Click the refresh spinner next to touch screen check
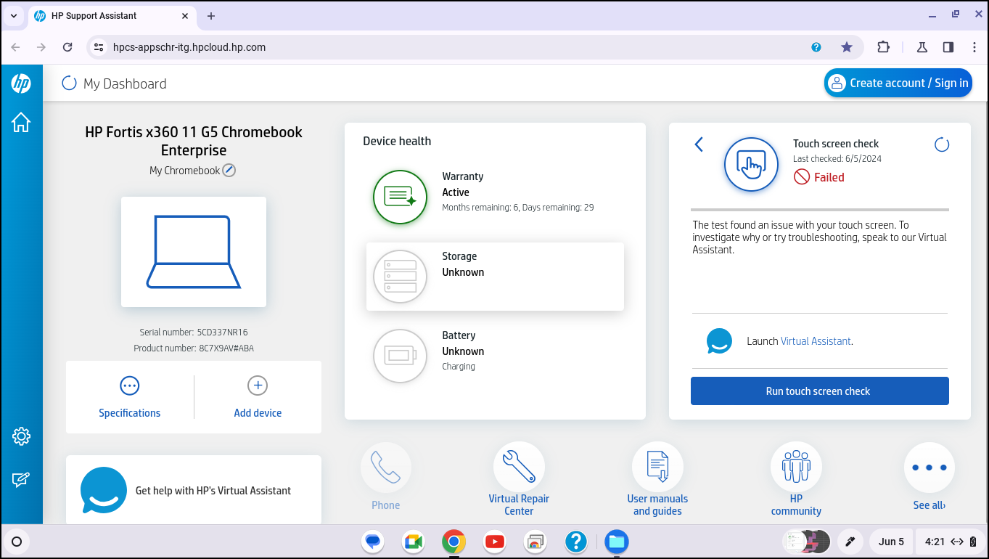This screenshot has height=559, width=989. click(x=941, y=144)
